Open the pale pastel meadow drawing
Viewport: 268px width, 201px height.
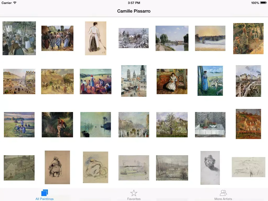tap(134, 168)
